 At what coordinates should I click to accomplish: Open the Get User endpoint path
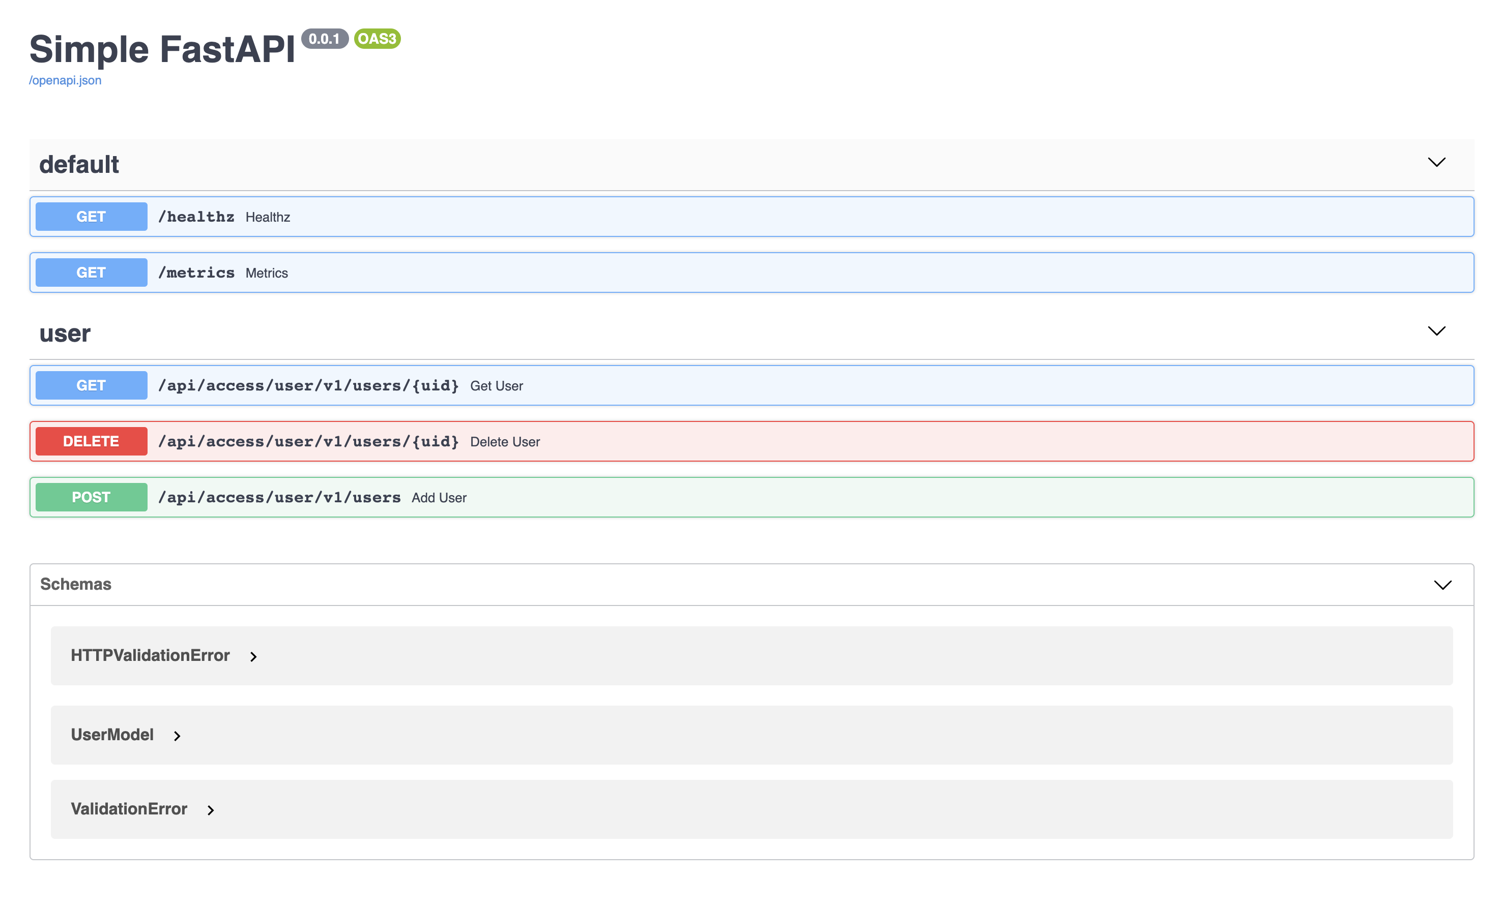pyautogui.click(x=308, y=386)
